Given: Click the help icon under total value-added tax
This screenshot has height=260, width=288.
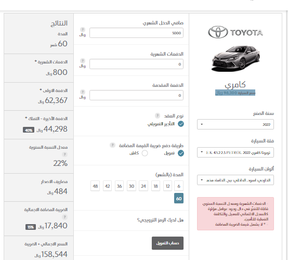Looking at the screenshot, I should (x=64, y=217).
